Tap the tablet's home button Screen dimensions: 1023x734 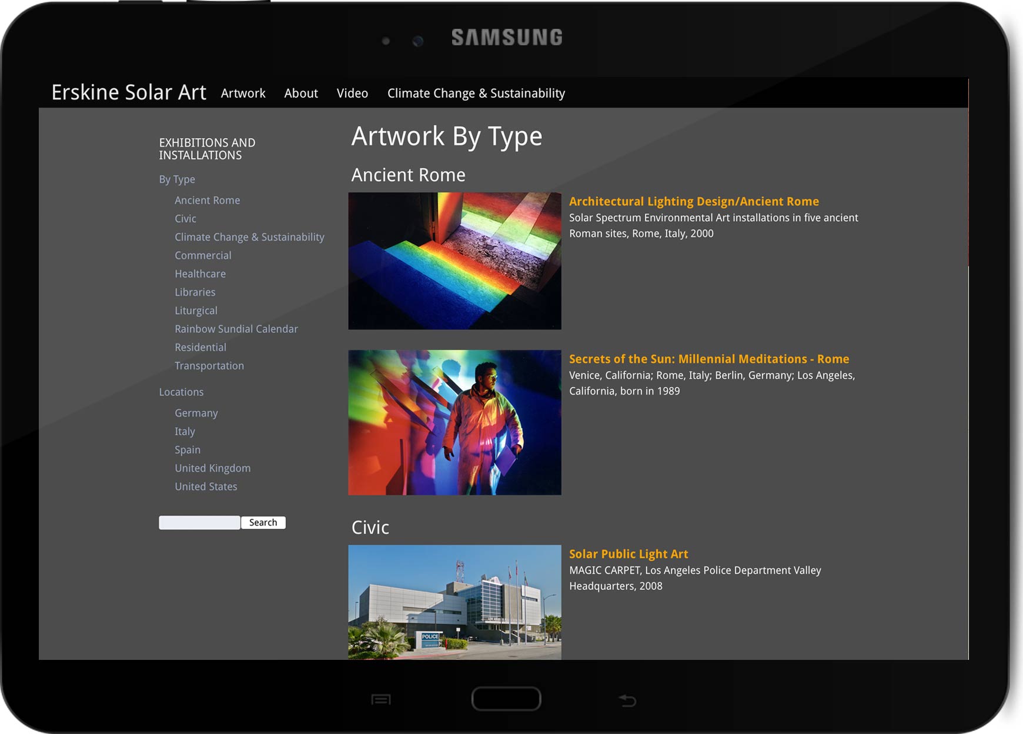[506, 699]
